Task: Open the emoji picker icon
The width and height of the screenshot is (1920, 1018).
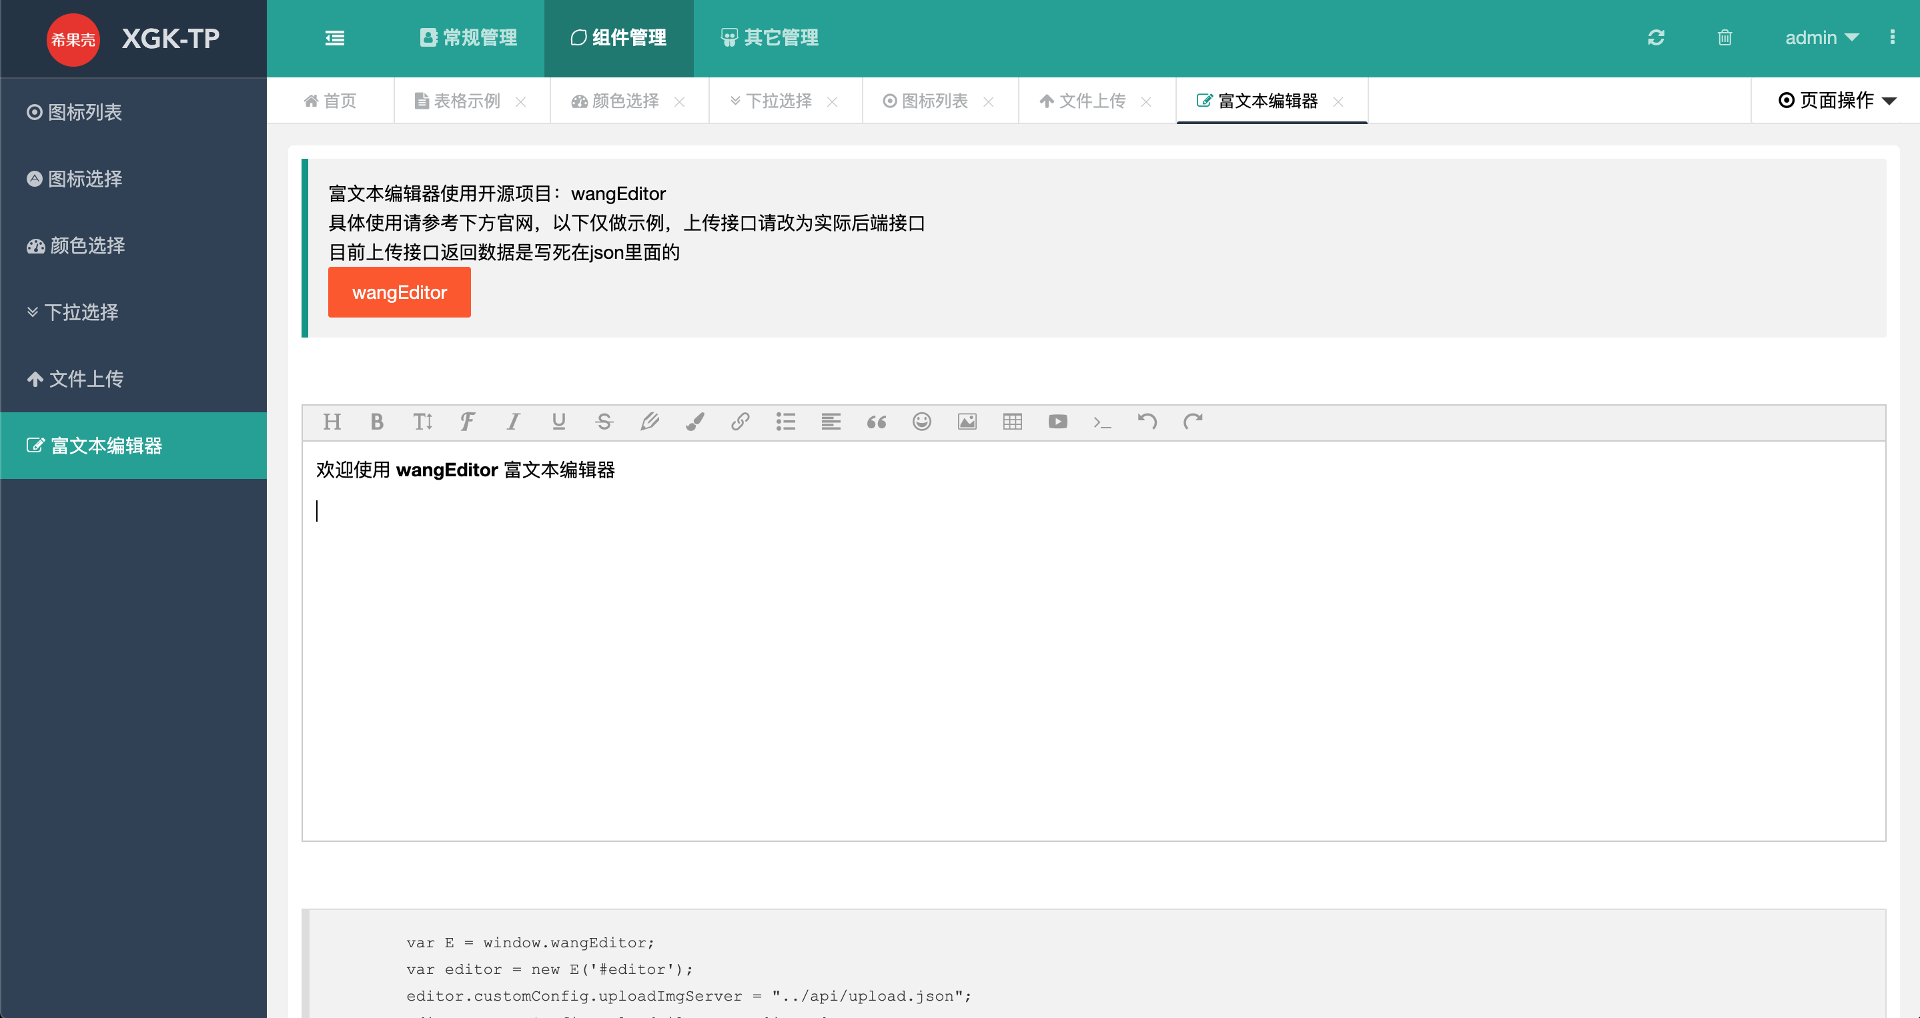Action: coord(921,422)
